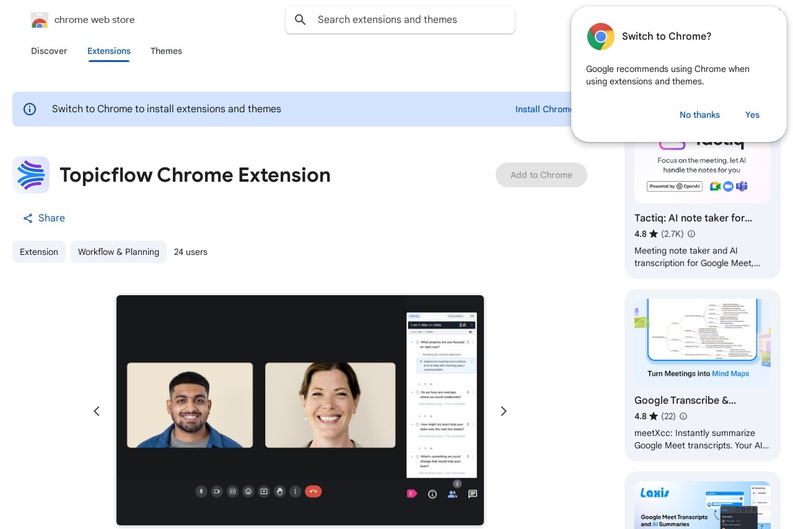Click the Add to Chrome button

pos(541,175)
